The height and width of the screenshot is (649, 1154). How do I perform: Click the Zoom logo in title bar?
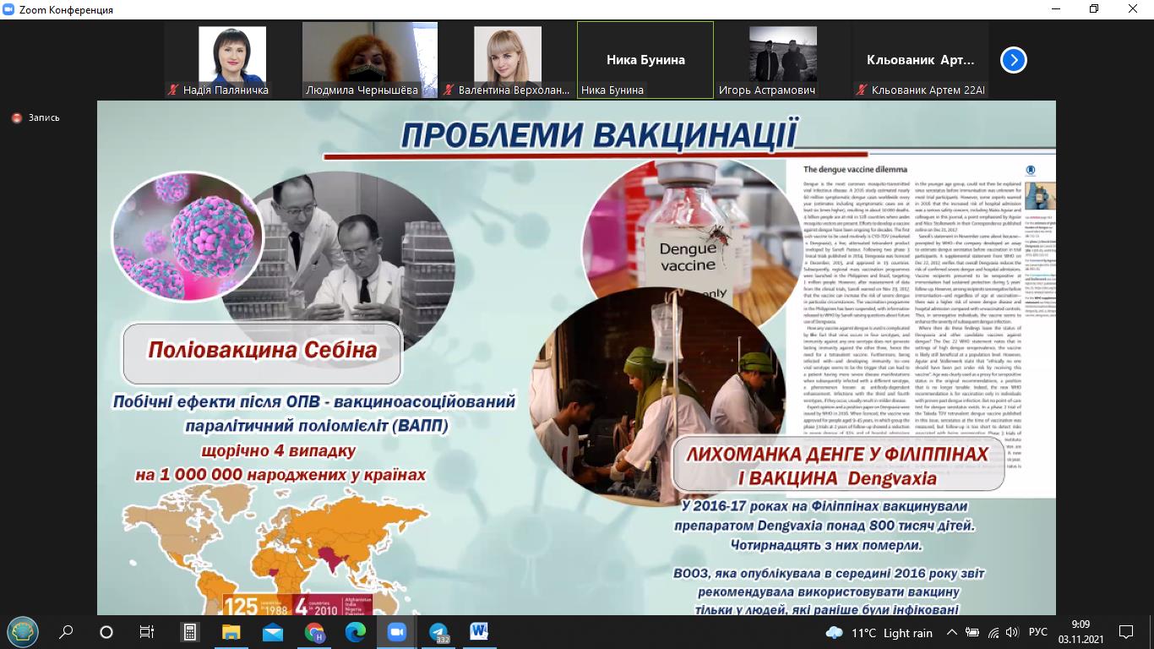tap(10, 9)
